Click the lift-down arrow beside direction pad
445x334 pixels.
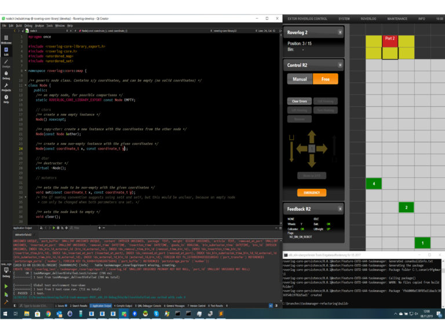point(291,152)
